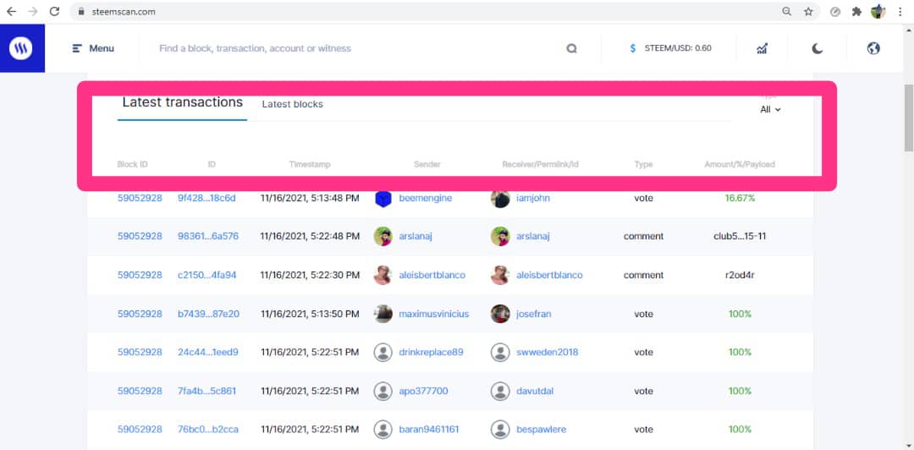Click beemengine blue cube avatar
Image resolution: width=914 pixels, height=450 pixels.
point(383,198)
